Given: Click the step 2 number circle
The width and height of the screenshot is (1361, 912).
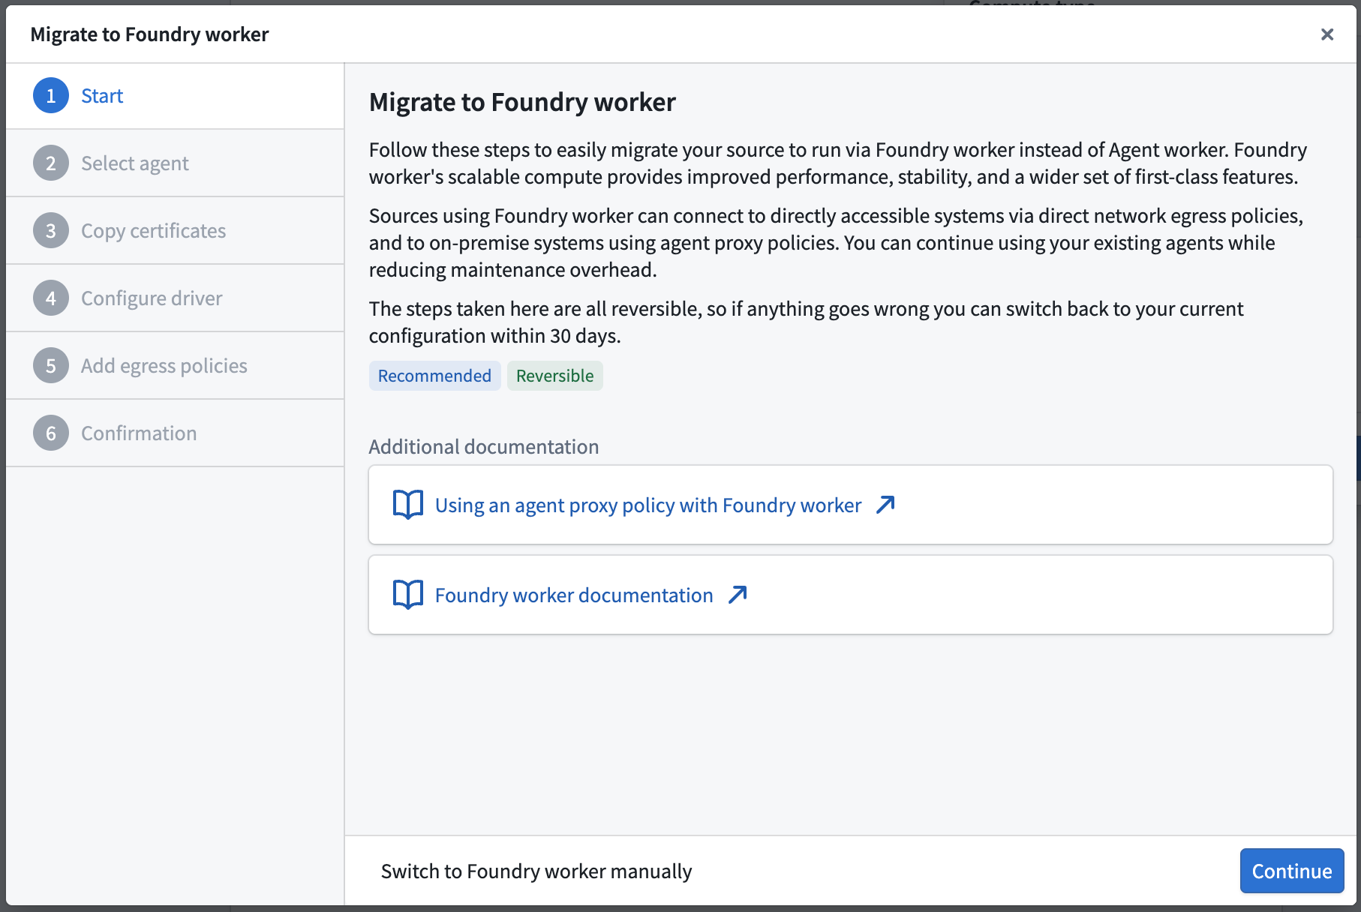Looking at the screenshot, I should coord(51,163).
